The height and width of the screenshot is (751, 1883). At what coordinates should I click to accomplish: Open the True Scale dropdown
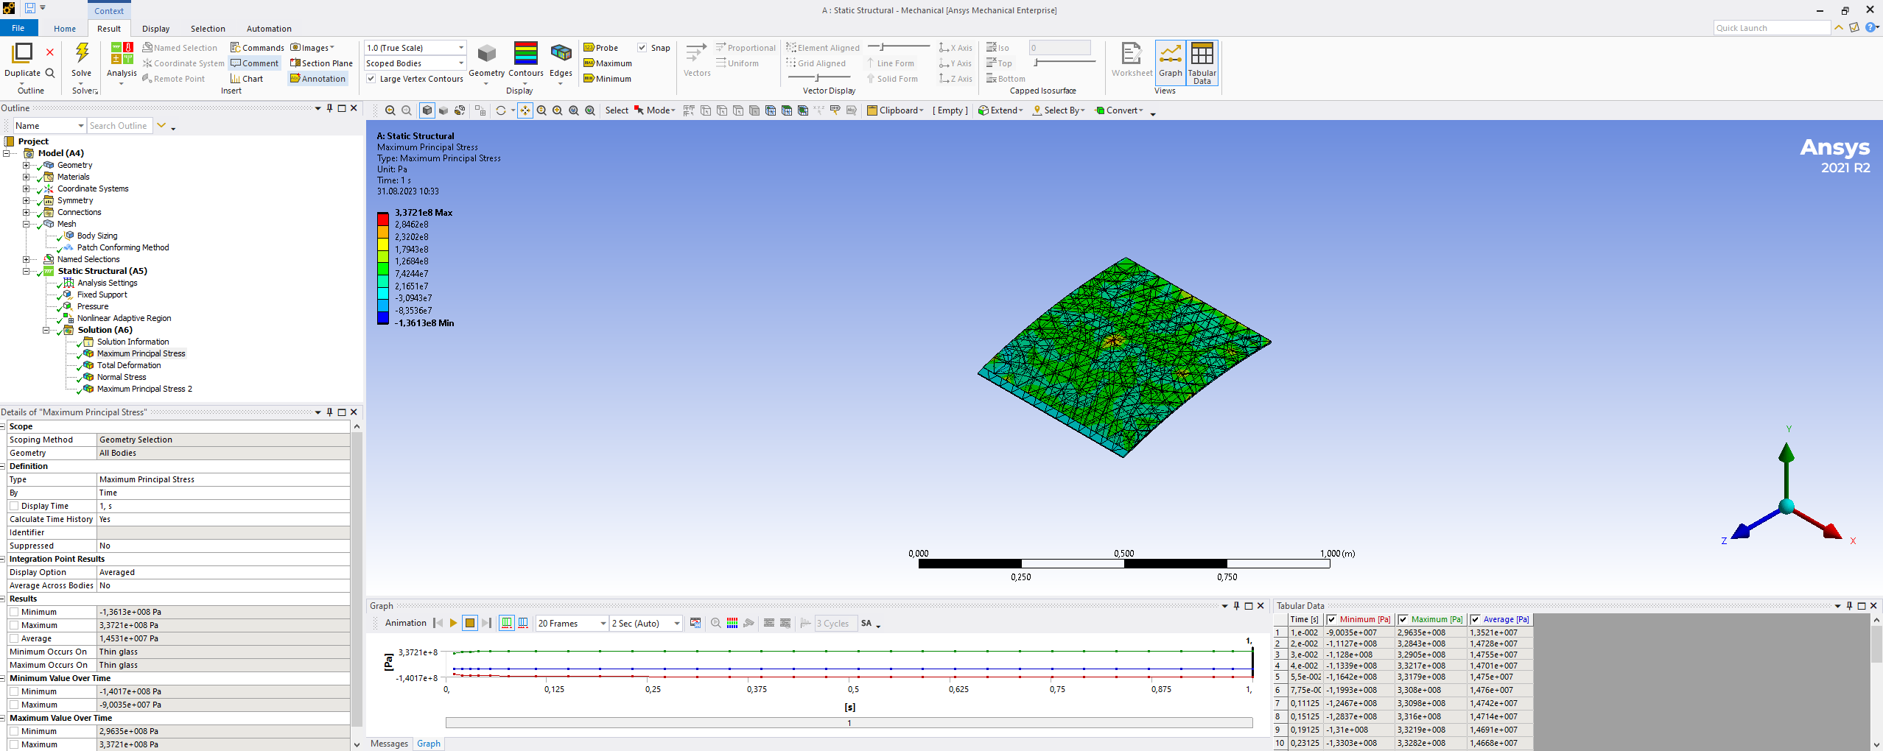click(461, 48)
